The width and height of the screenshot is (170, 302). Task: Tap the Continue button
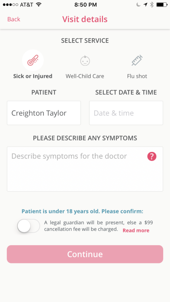[85, 254]
